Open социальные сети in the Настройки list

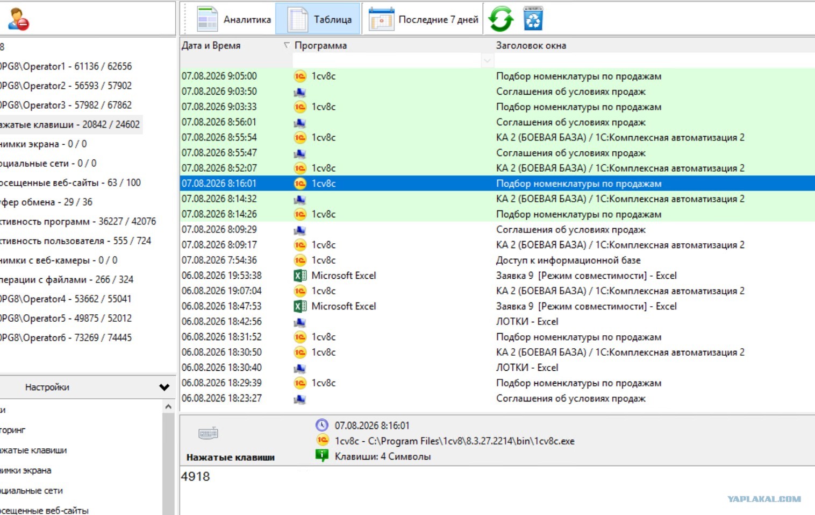click(31, 490)
